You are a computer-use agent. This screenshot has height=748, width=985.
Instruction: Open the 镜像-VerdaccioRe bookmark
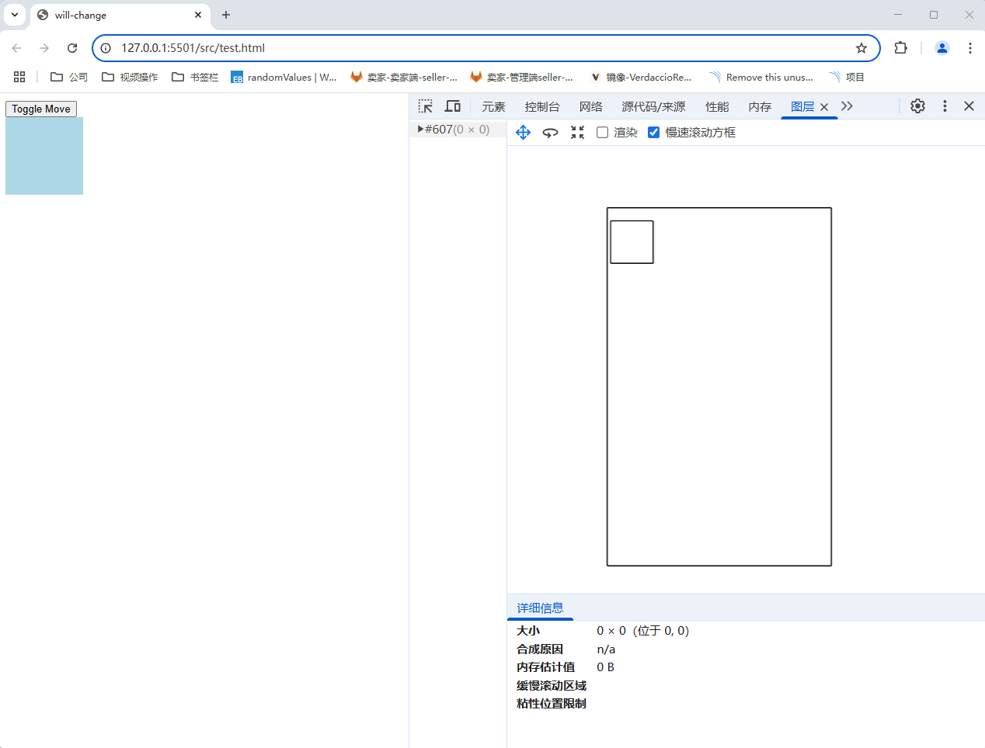641,77
